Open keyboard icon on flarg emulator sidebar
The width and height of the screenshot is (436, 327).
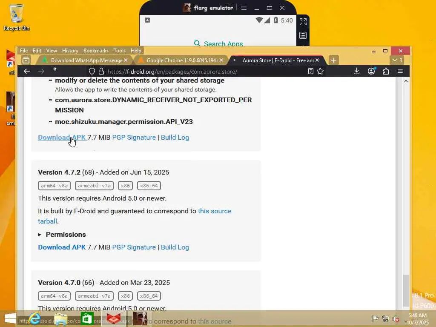[x=303, y=35]
